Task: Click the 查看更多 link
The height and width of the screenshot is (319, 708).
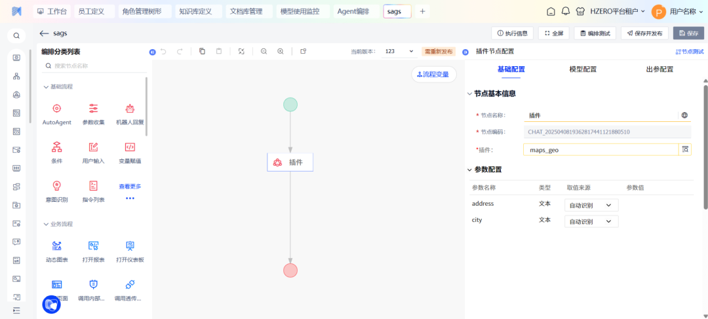Action: tap(130, 187)
